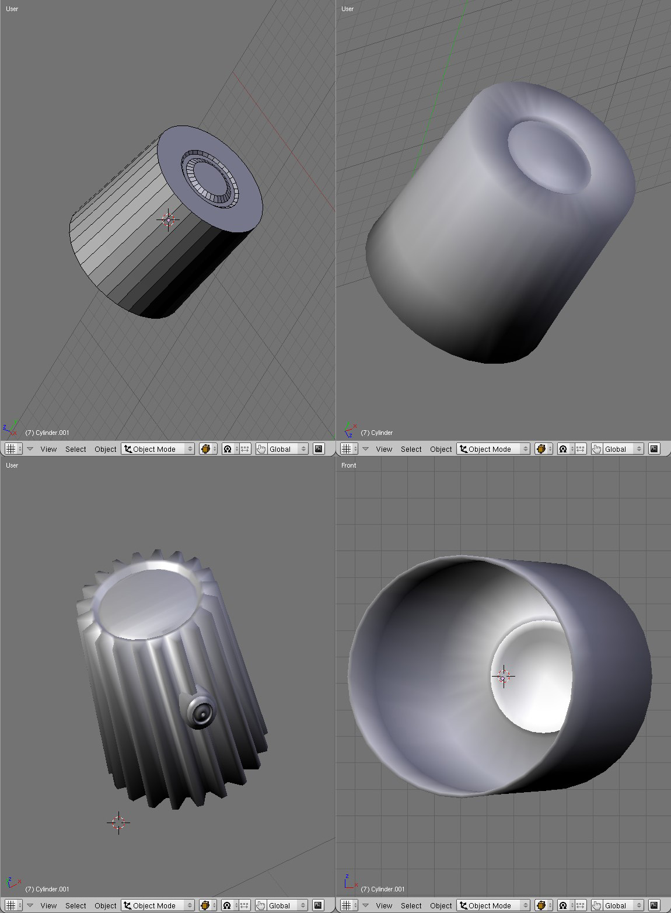Open View menu in Front viewport
This screenshot has height=913, width=671.
coord(384,905)
